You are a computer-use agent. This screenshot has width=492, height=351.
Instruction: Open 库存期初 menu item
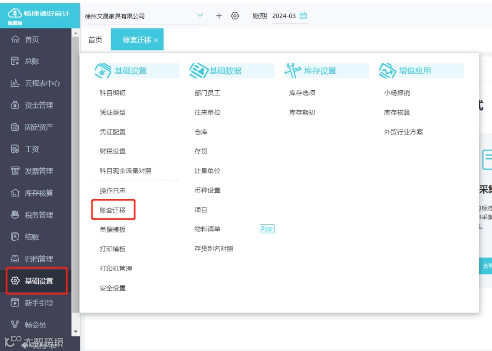(302, 113)
